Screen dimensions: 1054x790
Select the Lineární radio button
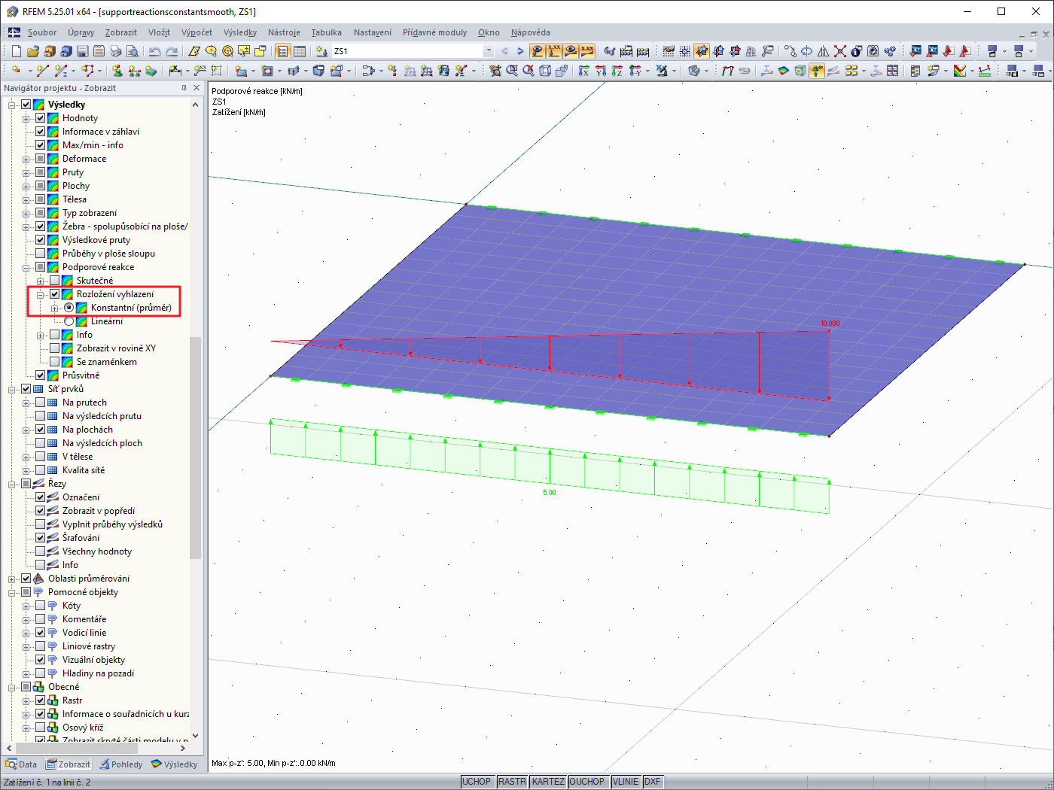tap(69, 321)
